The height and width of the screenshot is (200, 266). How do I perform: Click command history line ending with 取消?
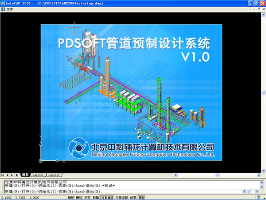click(60, 185)
